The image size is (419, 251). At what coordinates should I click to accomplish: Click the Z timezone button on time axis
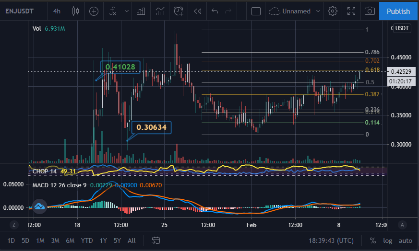tap(14, 225)
